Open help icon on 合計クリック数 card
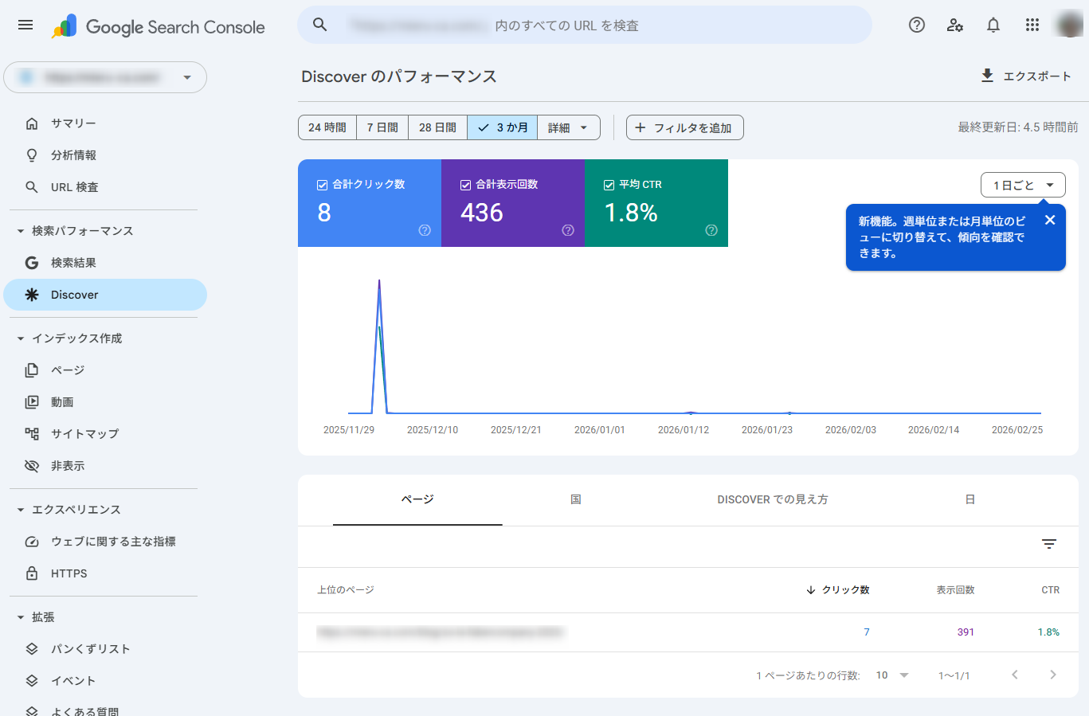 [425, 230]
